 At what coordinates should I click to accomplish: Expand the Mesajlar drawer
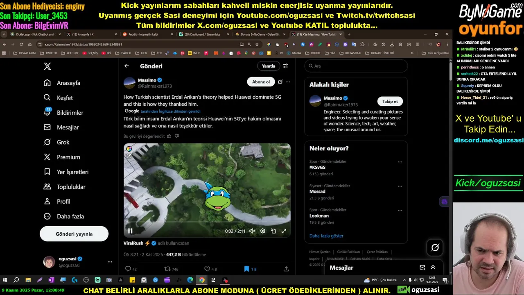tap(433, 268)
